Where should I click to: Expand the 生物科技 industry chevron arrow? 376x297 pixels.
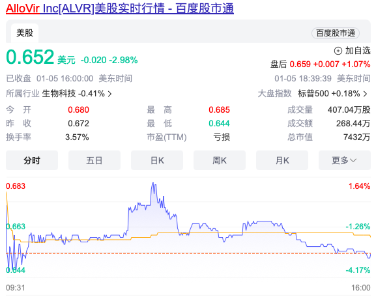point(109,94)
